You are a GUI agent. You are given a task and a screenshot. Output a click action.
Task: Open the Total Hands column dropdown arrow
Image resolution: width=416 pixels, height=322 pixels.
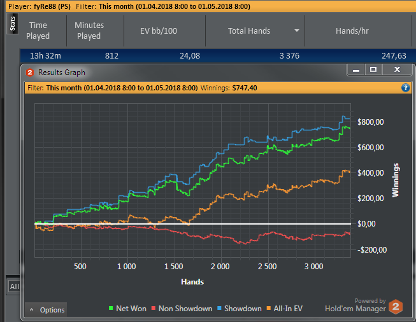pos(297,31)
